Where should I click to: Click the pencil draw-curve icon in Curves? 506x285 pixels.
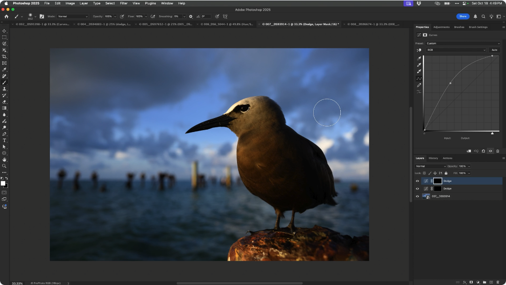[x=419, y=85]
